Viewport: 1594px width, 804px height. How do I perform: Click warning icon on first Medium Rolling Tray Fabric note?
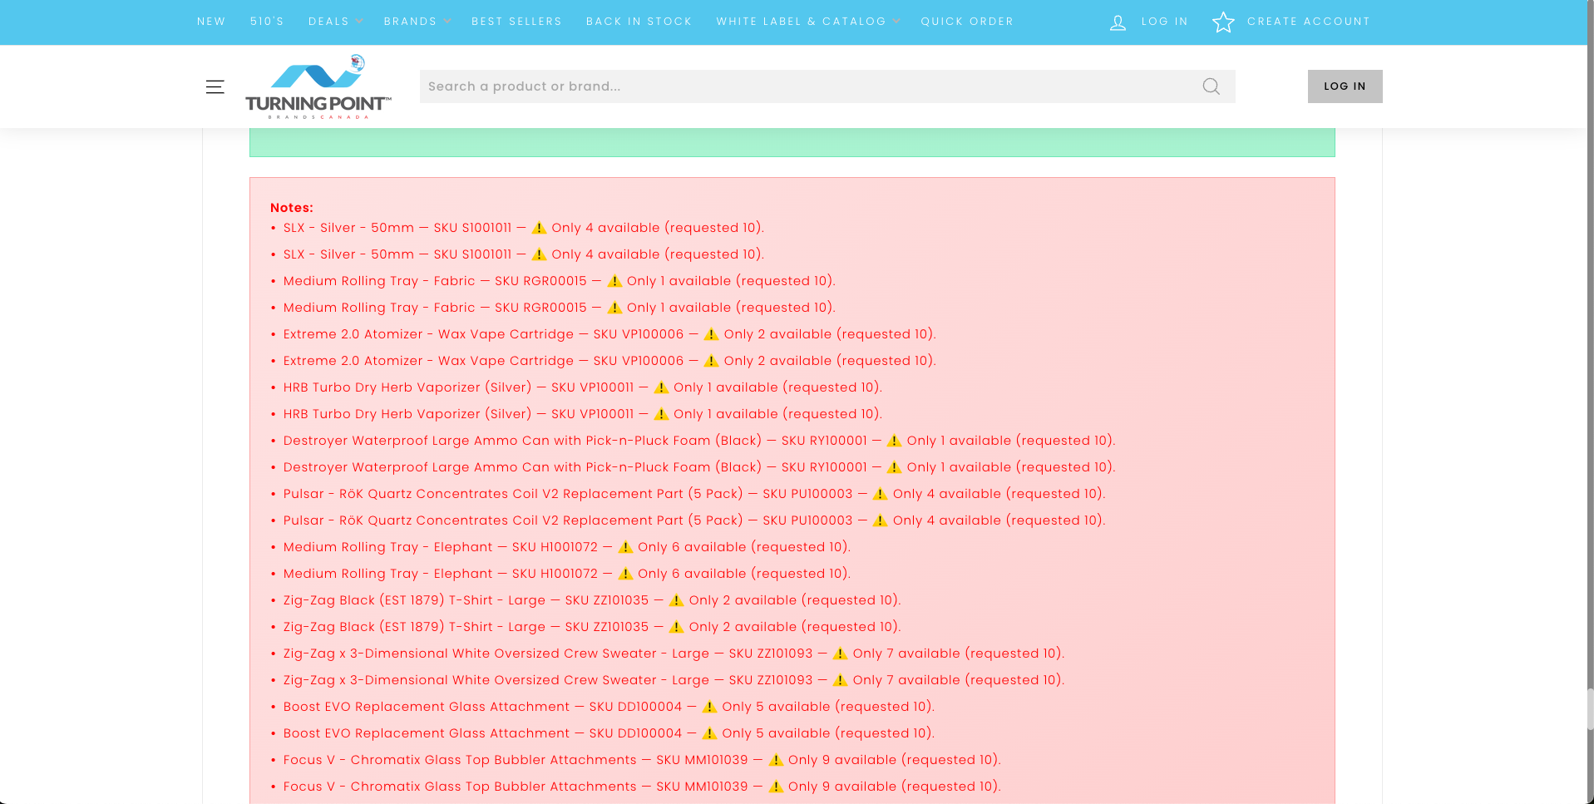[614, 281]
